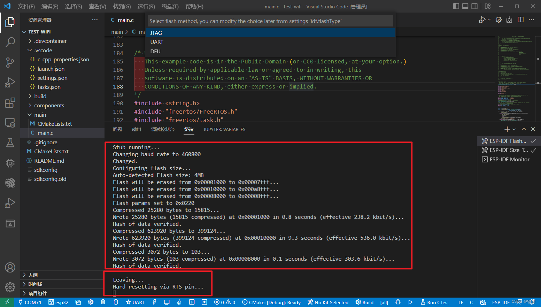Switch to the 输出 panel tab

coord(137,129)
